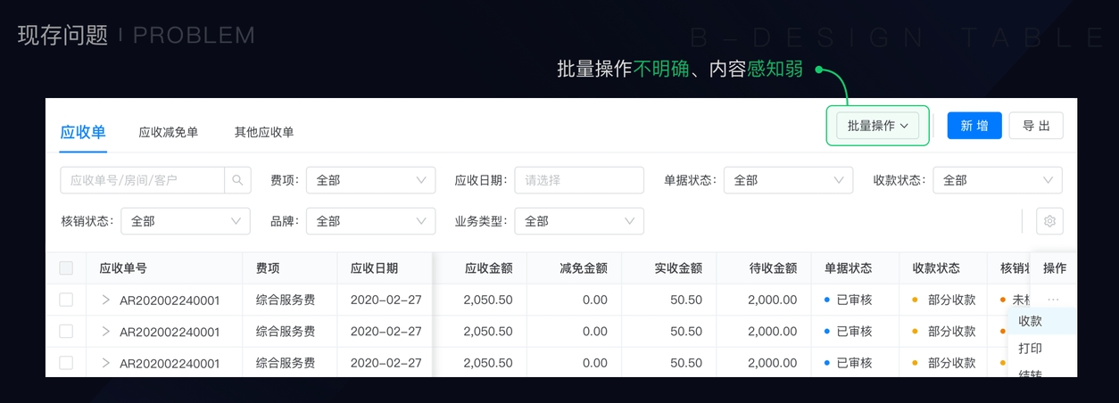
Task: Toggle the select-all header checkbox
Action: click(x=66, y=267)
